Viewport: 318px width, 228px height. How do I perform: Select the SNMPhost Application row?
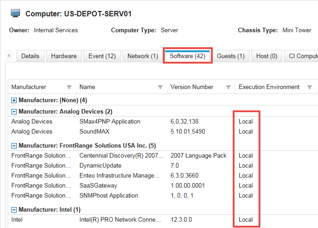pos(162,195)
